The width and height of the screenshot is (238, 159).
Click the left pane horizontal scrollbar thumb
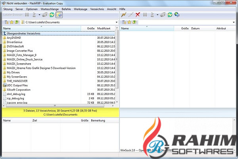click(55, 106)
